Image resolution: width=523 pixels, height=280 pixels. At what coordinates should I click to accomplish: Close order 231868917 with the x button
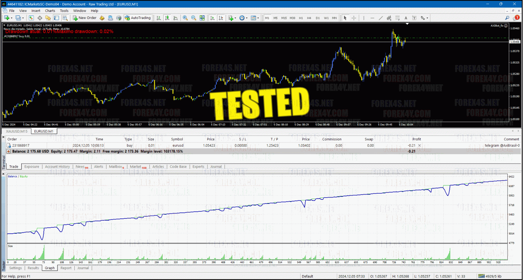419,145
